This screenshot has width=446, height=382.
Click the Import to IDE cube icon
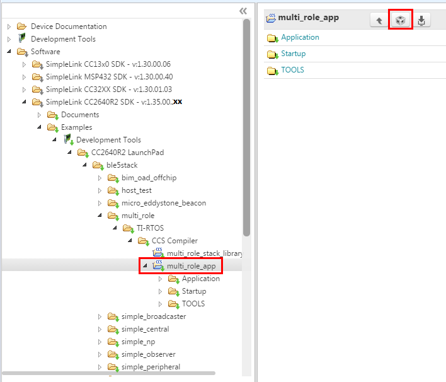pos(400,20)
